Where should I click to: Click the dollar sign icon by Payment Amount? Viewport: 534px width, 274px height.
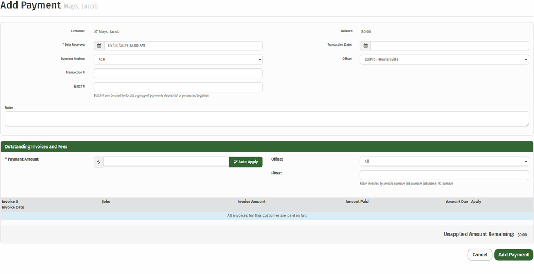tap(99, 162)
